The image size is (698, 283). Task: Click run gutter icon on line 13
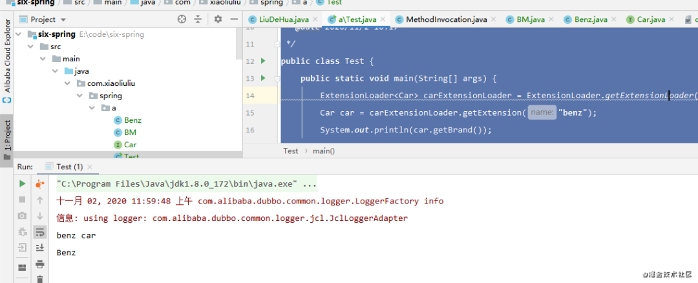(x=262, y=78)
